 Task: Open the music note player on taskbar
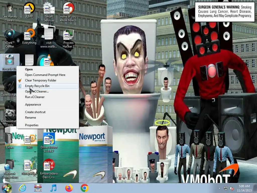(53, 188)
